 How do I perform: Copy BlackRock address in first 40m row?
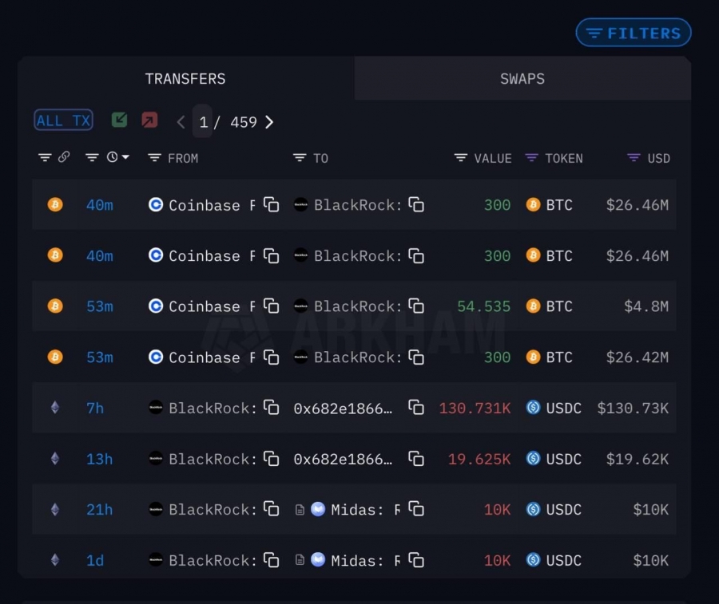[416, 204]
